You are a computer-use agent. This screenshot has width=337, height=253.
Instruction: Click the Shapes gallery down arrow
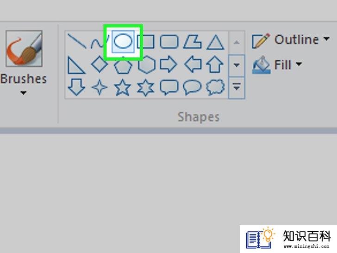237,65
